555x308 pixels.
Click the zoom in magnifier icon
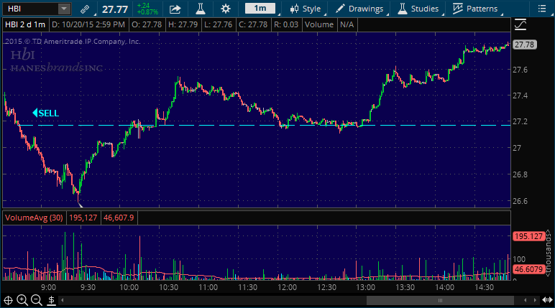point(22,300)
